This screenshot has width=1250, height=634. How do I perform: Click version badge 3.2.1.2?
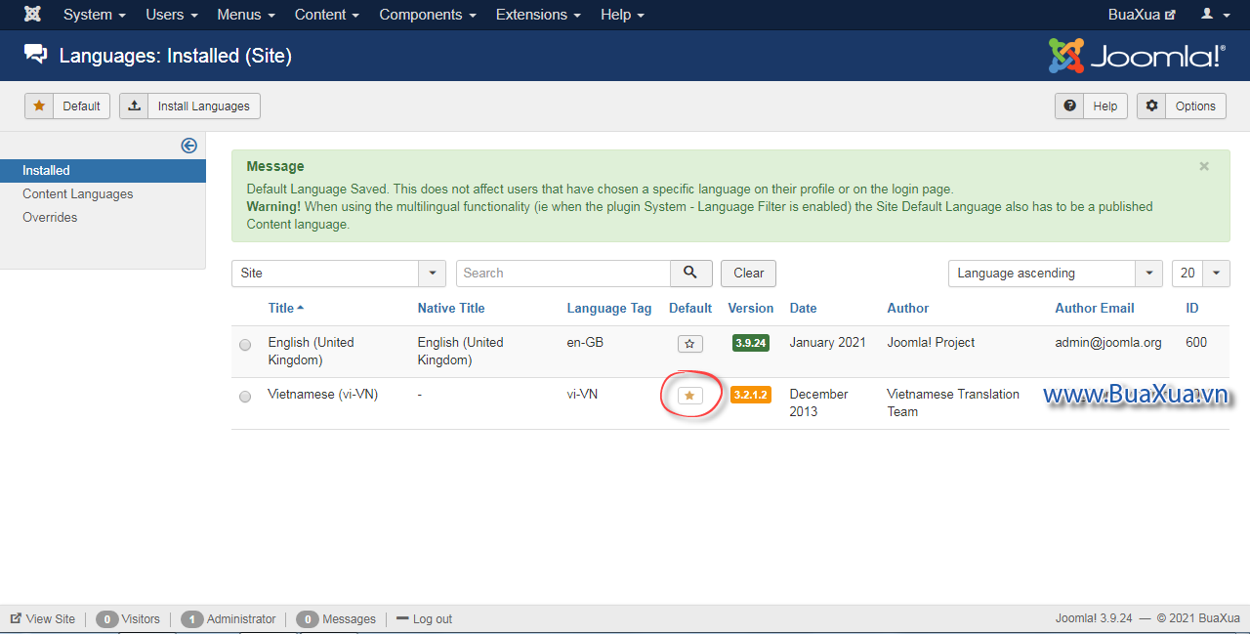(750, 395)
